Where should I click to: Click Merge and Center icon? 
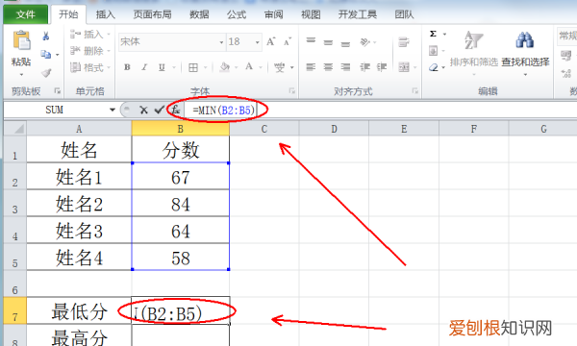[x=404, y=67]
